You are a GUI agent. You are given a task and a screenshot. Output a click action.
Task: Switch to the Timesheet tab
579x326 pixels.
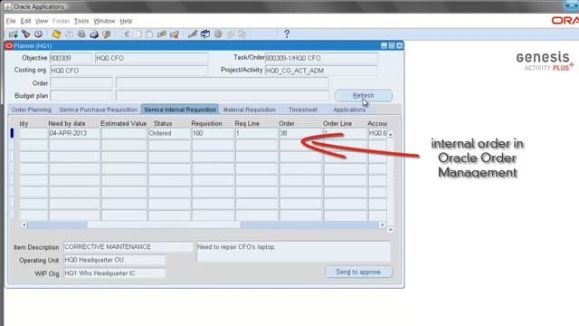point(303,110)
